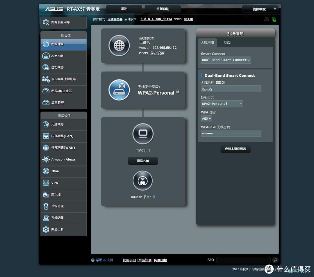Viewport: 314px width, 277px height.
Task: Open the WPA 加密 AES dropdown
Action: coord(206,118)
